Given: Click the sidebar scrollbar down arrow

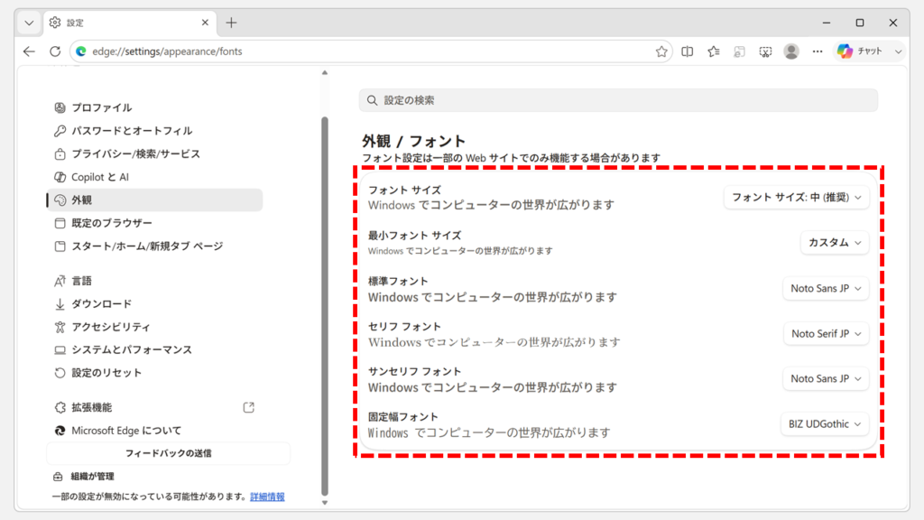Looking at the screenshot, I should [325, 503].
